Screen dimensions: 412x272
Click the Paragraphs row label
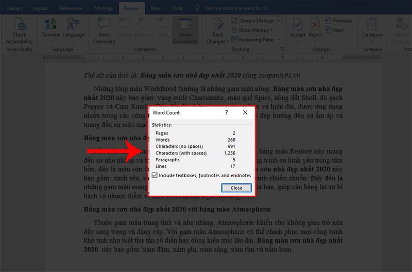click(x=168, y=160)
